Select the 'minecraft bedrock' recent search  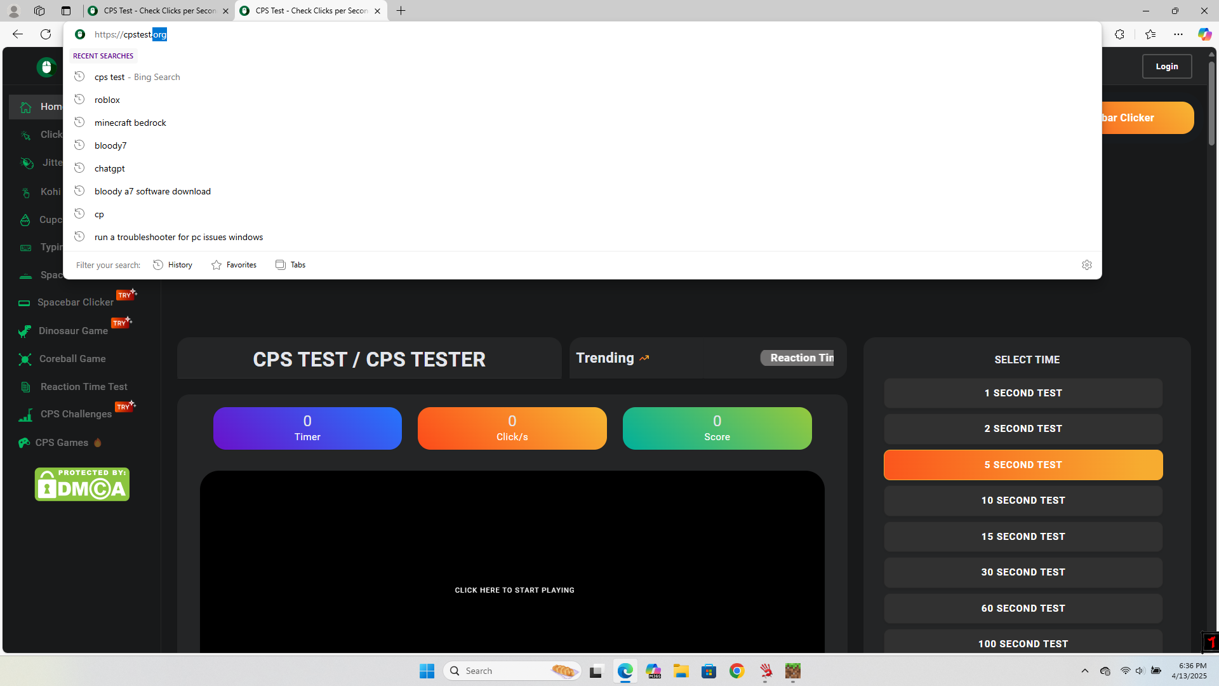pos(130,123)
